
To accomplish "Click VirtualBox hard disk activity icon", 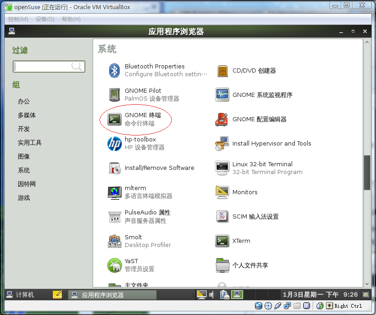I will click(x=259, y=306).
